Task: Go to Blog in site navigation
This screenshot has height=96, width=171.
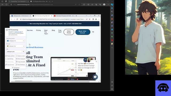Action: [53, 30]
